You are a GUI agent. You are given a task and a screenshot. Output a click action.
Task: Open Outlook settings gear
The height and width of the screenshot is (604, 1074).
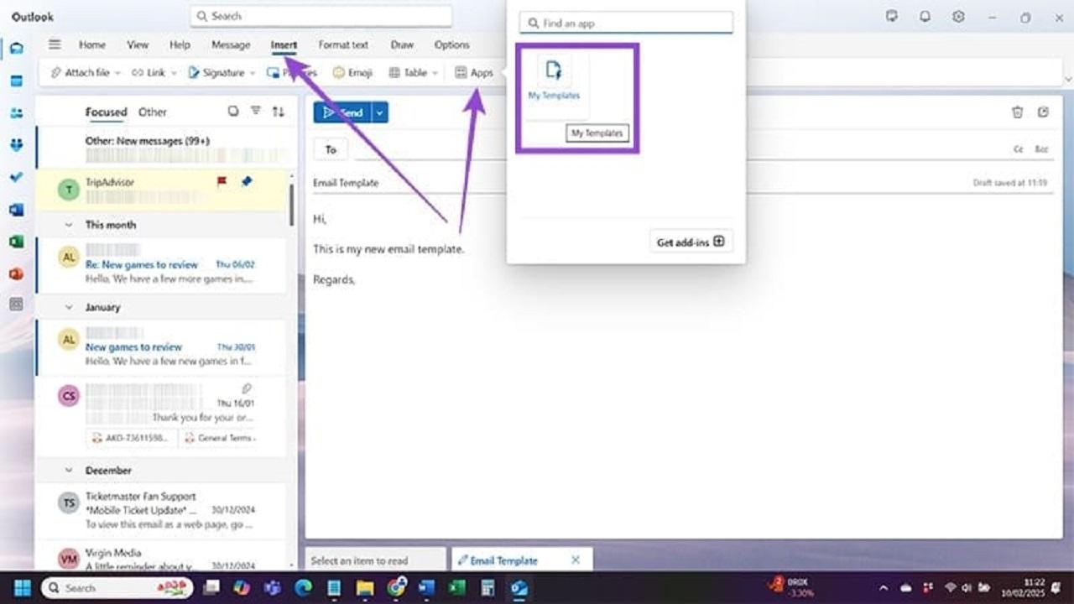coord(958,17)
